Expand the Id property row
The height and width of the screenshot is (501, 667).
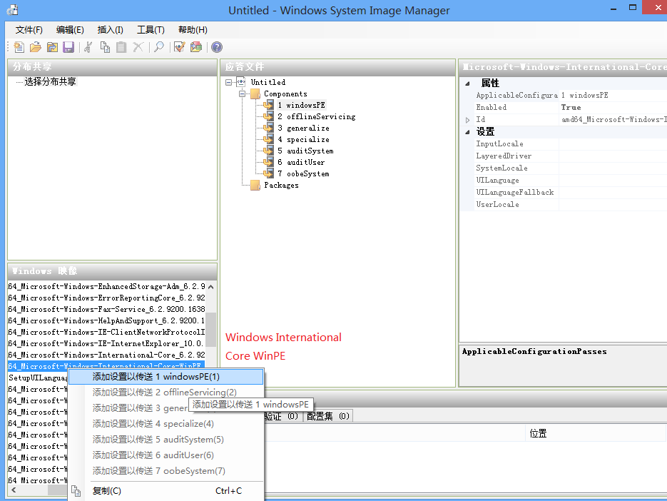pos(467,120)
